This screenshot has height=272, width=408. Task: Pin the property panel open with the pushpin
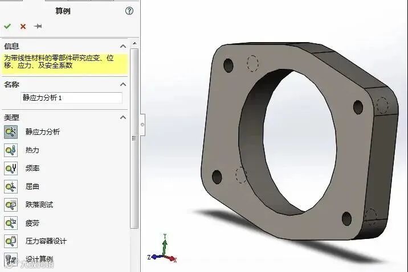(x=38, y=26)
